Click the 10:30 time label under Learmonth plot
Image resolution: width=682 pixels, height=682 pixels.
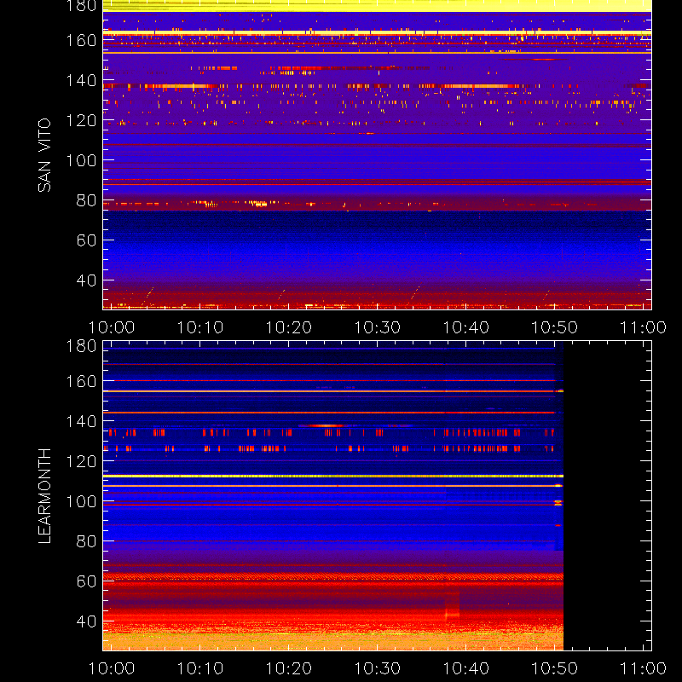coord(378,668)
